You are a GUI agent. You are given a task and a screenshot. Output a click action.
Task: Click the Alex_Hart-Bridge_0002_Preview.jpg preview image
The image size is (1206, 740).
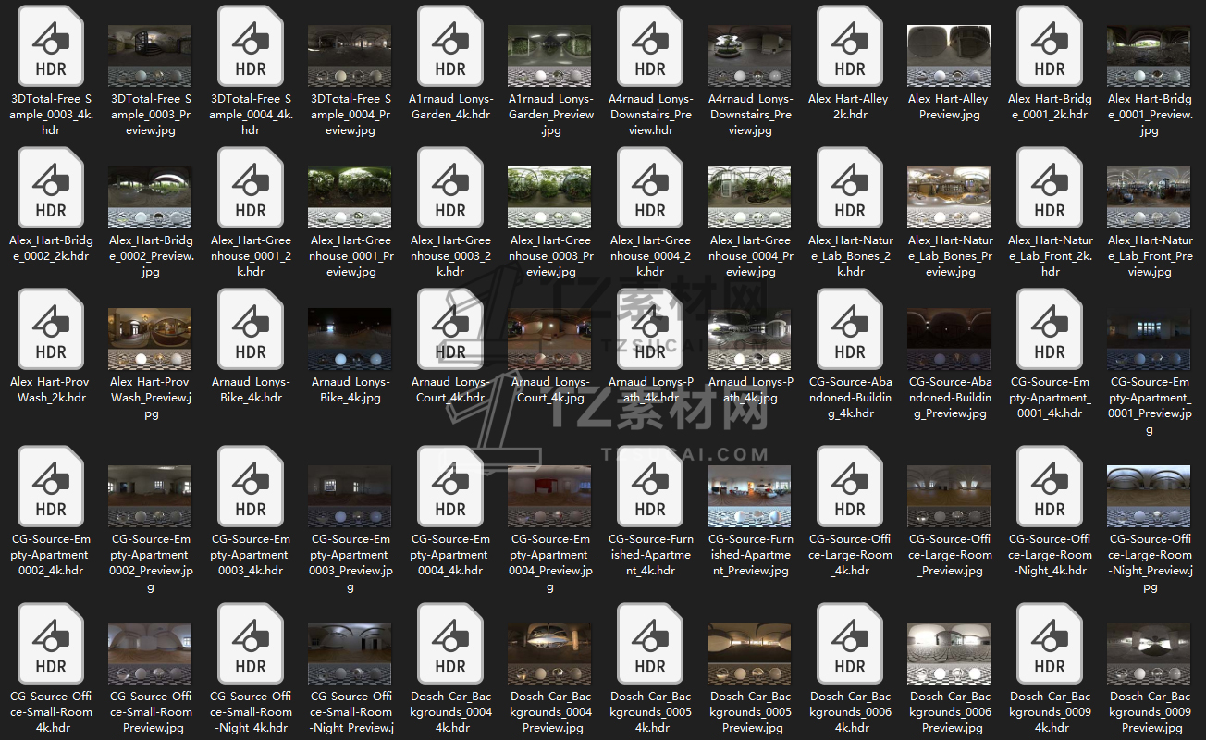coord(151,198)
